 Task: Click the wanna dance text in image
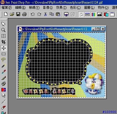pyautogui.click(x=49, y=91)
